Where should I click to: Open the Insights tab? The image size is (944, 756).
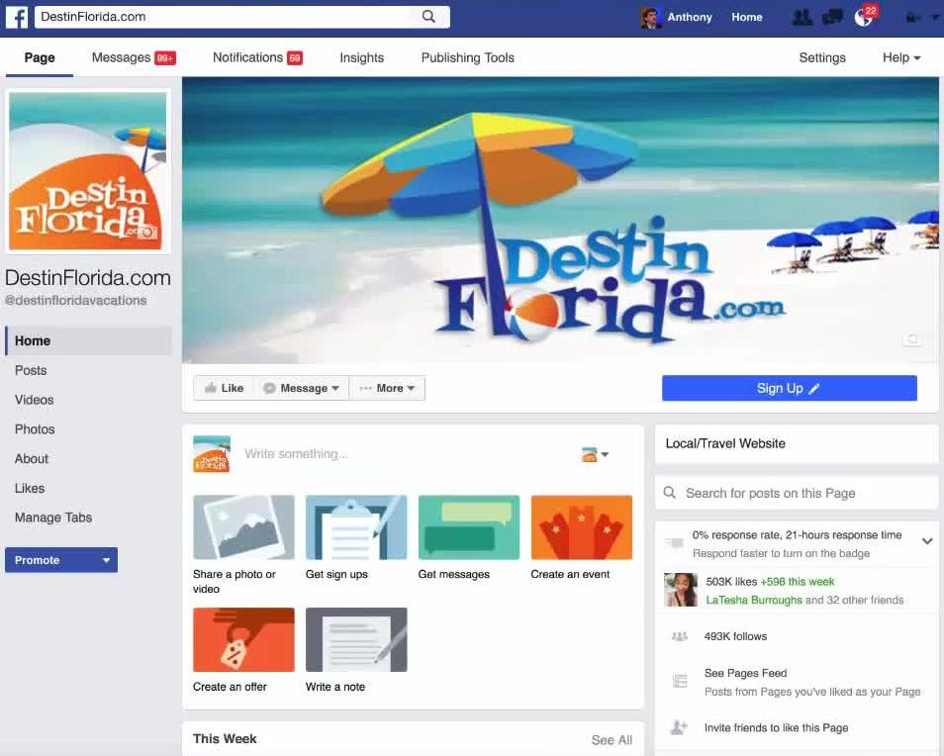[361, 57]
